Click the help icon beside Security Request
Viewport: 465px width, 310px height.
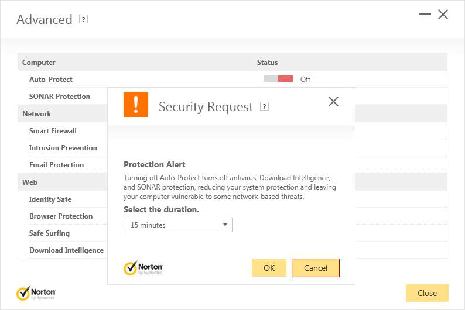click(264, 106)
